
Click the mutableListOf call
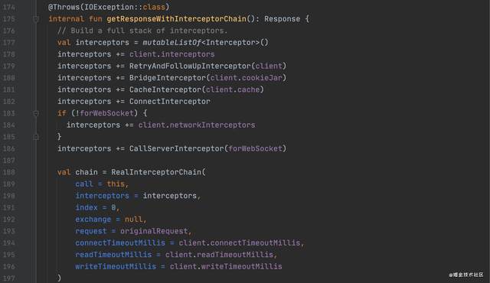171,42
